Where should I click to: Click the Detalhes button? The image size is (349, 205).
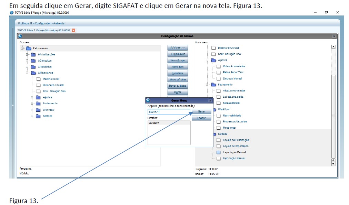pyautogui.click(x=177, y=73)
